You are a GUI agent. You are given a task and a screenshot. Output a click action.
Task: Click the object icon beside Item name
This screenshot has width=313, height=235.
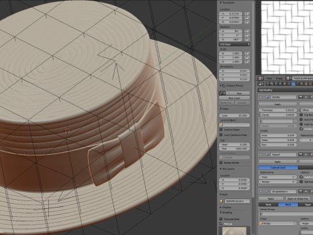pyautogui.click(x=222, y=201)
